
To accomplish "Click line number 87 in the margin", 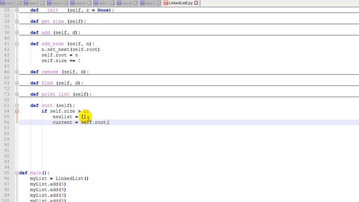I will tap(7, 128).
